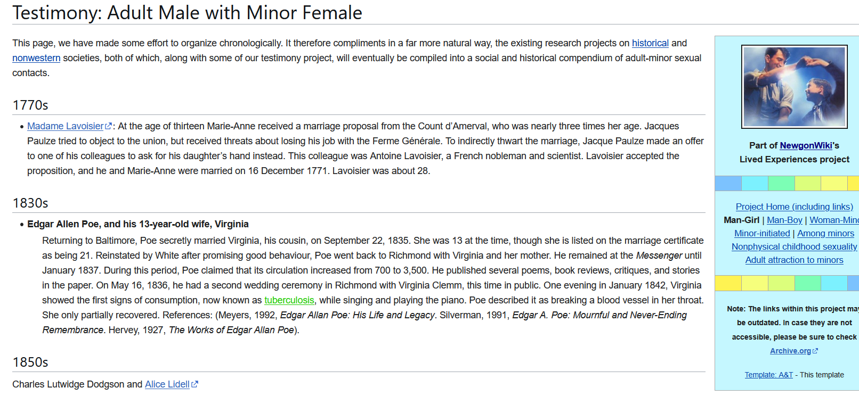The image size is (859, 404).
Task: Open Project Home (including links)
Action: click(x=794, y=207)
